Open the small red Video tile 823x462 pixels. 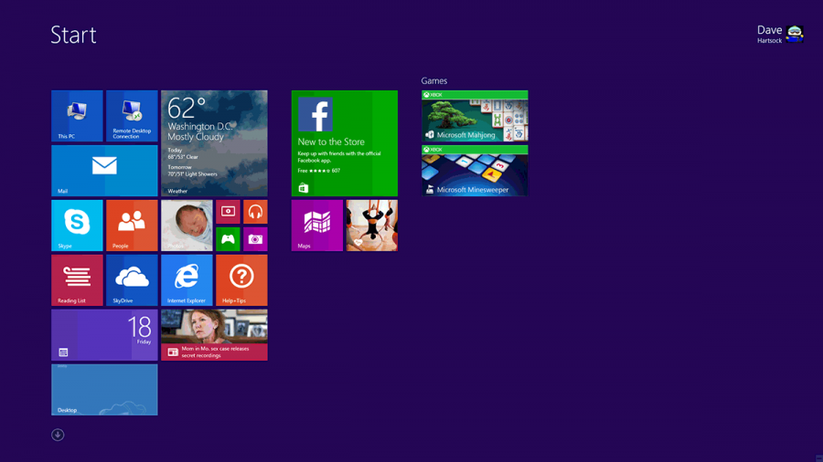[x=228, y=212]
